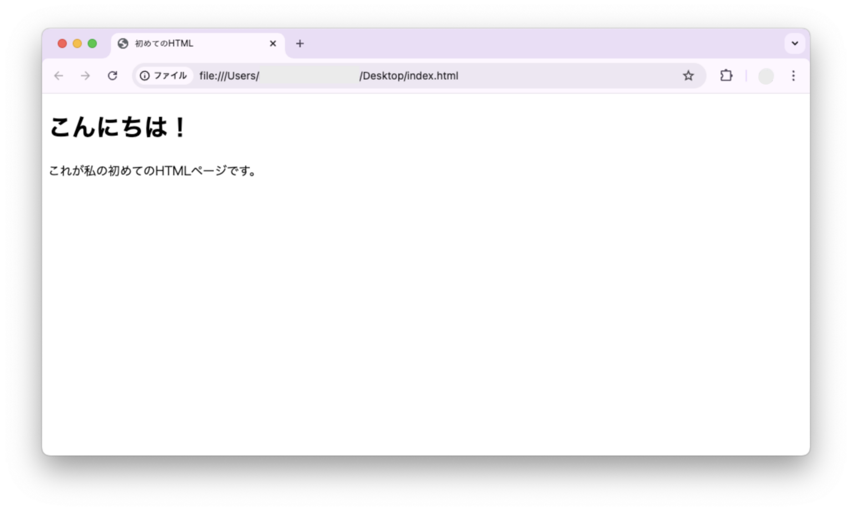Open the Extensions puzzle icon

tap(726, 76)
